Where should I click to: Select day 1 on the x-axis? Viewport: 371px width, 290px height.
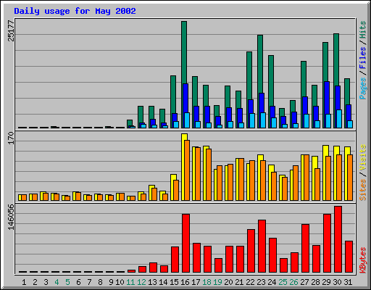[x=24, y=282]
